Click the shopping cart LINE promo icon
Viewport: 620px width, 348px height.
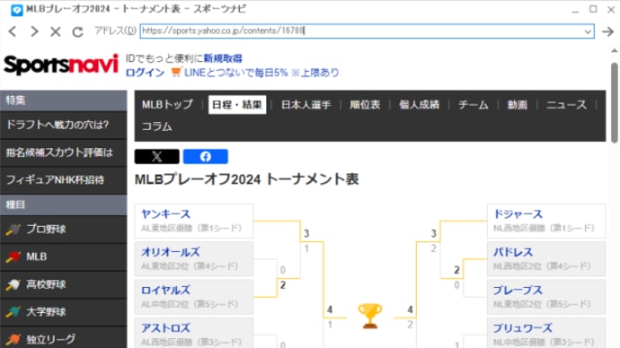(x=176, y=73)
